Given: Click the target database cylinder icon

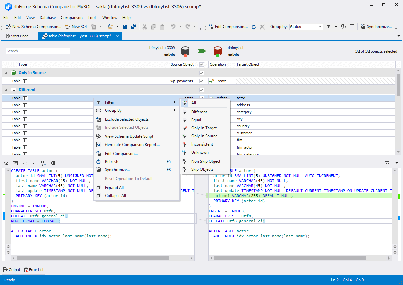Looking at the screenshot, I should (218, 51).
